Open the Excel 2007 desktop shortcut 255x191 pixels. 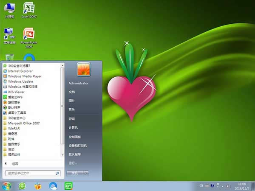click(x=29, y=8)
